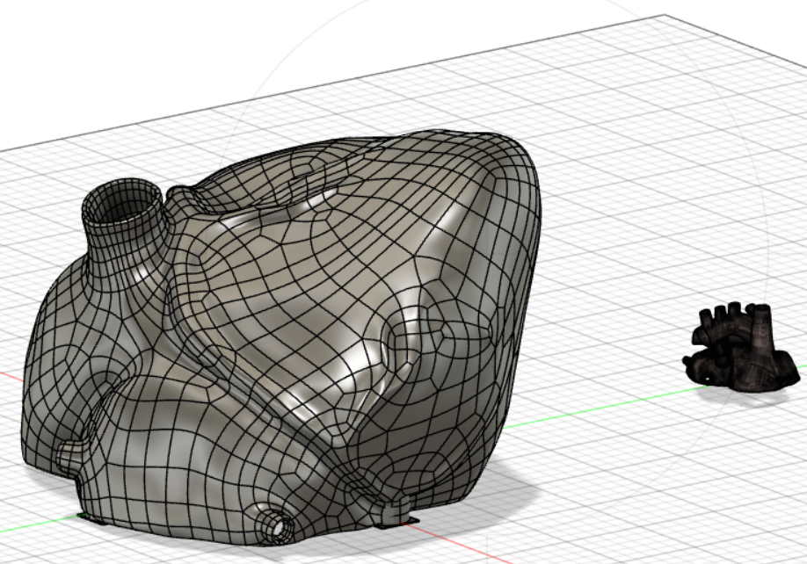
Task: Click the open top tube of large mesh
Action: point(124,200)
